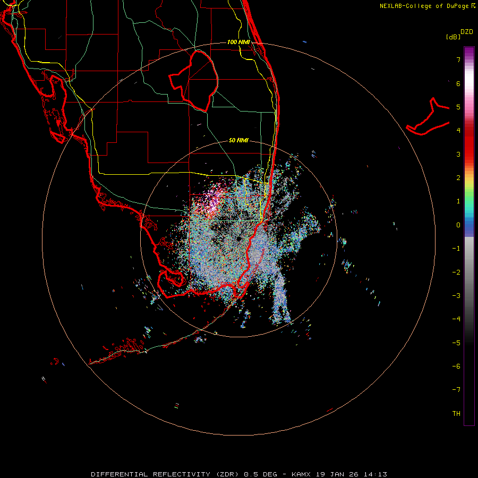Click the 1 tick label on scale
Viewport: 478px width, 478px height.
(458, 201)
